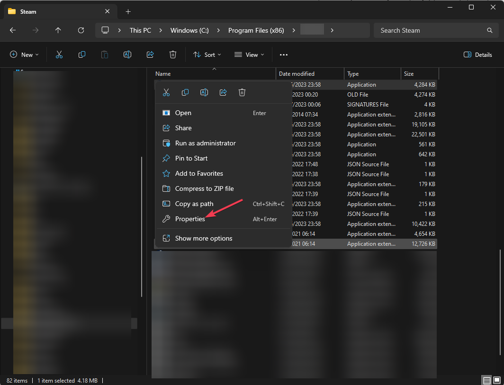Open the View dropdown
This screenshot has height=385, width=504.
pos(249,55)
